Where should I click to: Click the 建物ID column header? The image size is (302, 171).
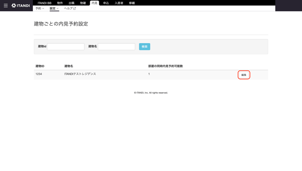coord(40,66)
